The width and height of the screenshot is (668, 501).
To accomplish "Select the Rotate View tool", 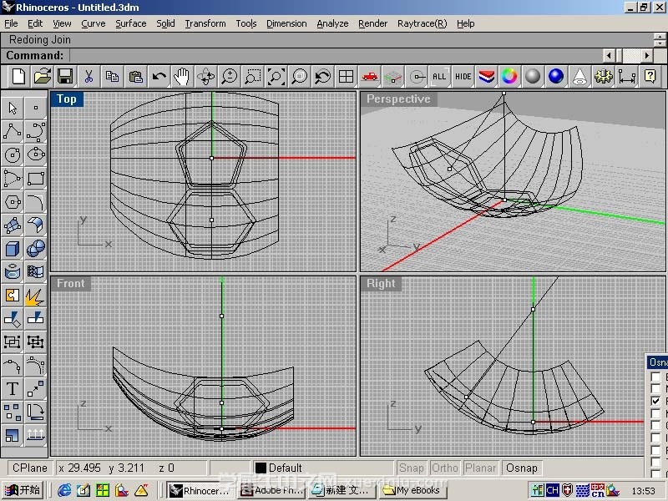I will (x=205, y=77).
